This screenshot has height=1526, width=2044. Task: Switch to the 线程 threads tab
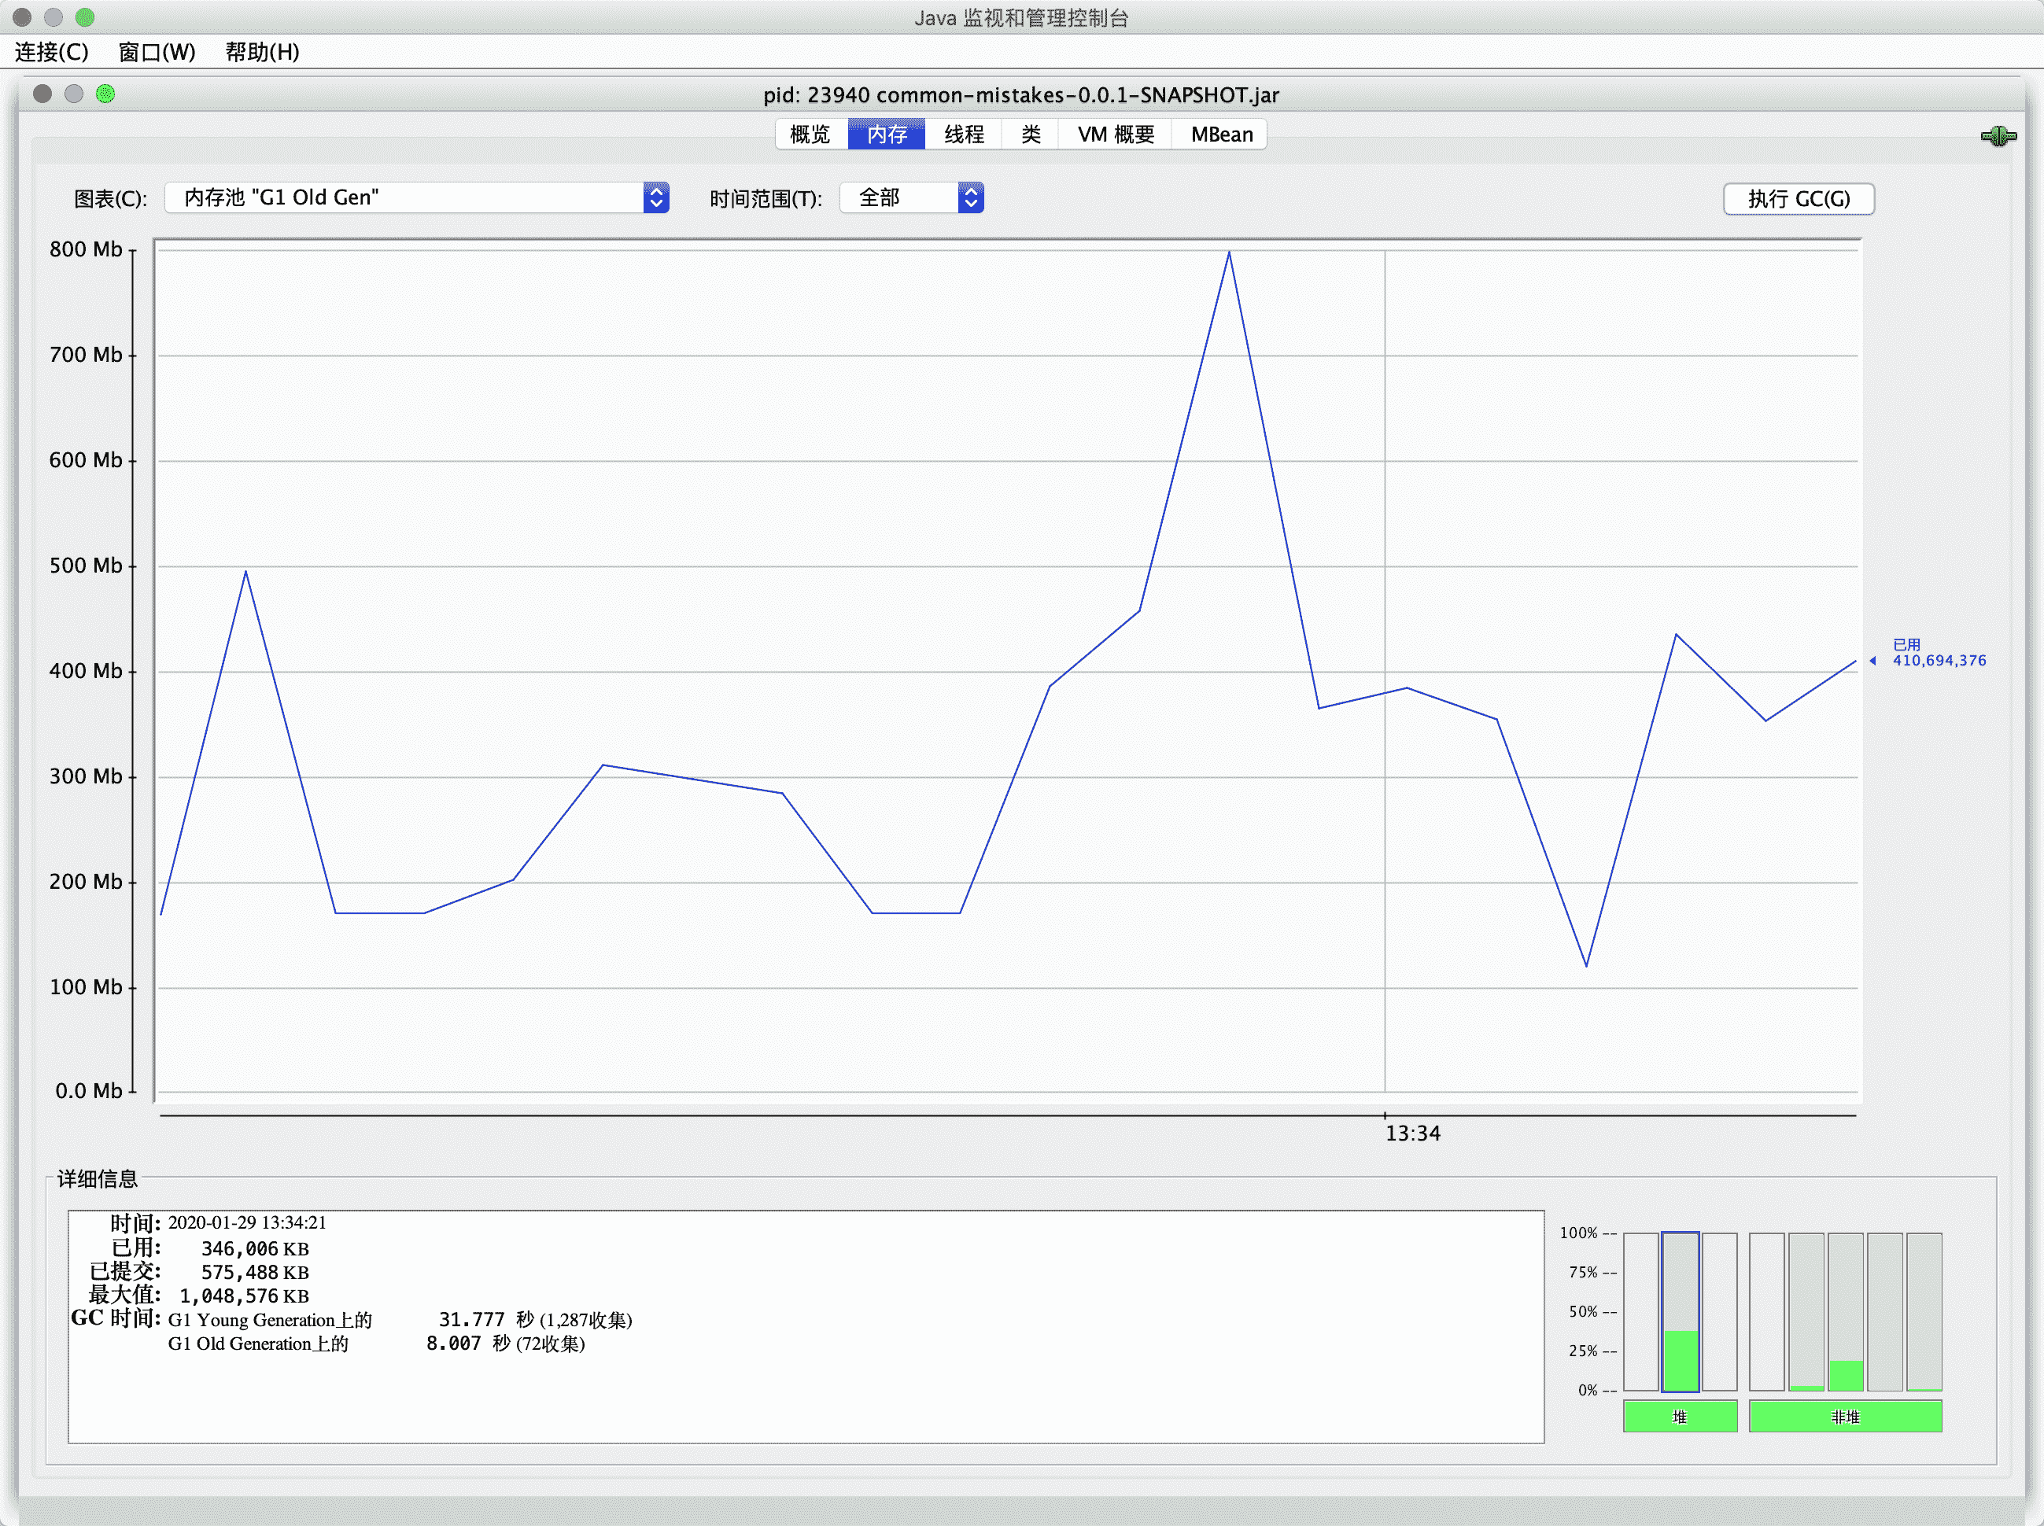963,135
